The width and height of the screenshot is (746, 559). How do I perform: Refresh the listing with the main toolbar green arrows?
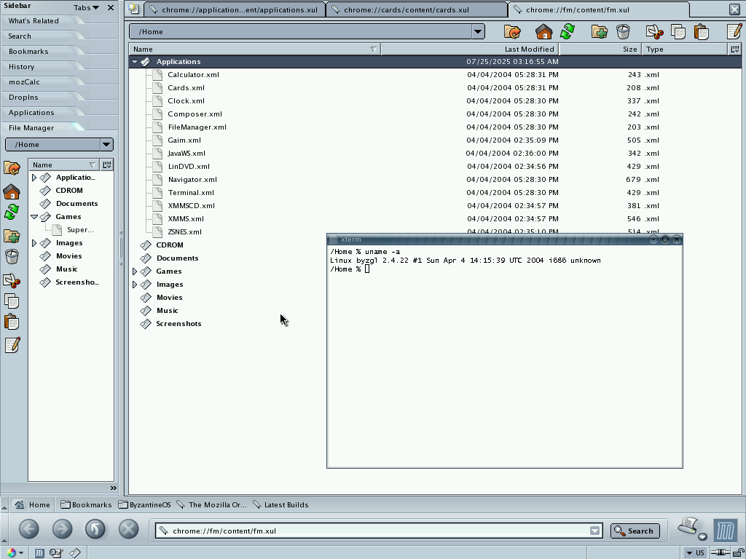point(568,32)
